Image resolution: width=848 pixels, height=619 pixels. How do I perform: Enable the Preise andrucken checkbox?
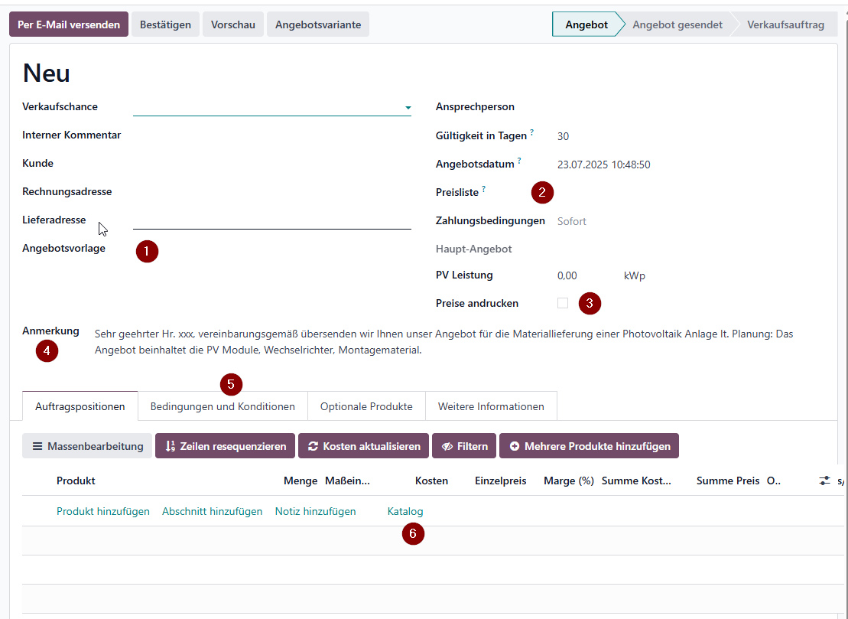pyautogui.click(x=563, y=303)
